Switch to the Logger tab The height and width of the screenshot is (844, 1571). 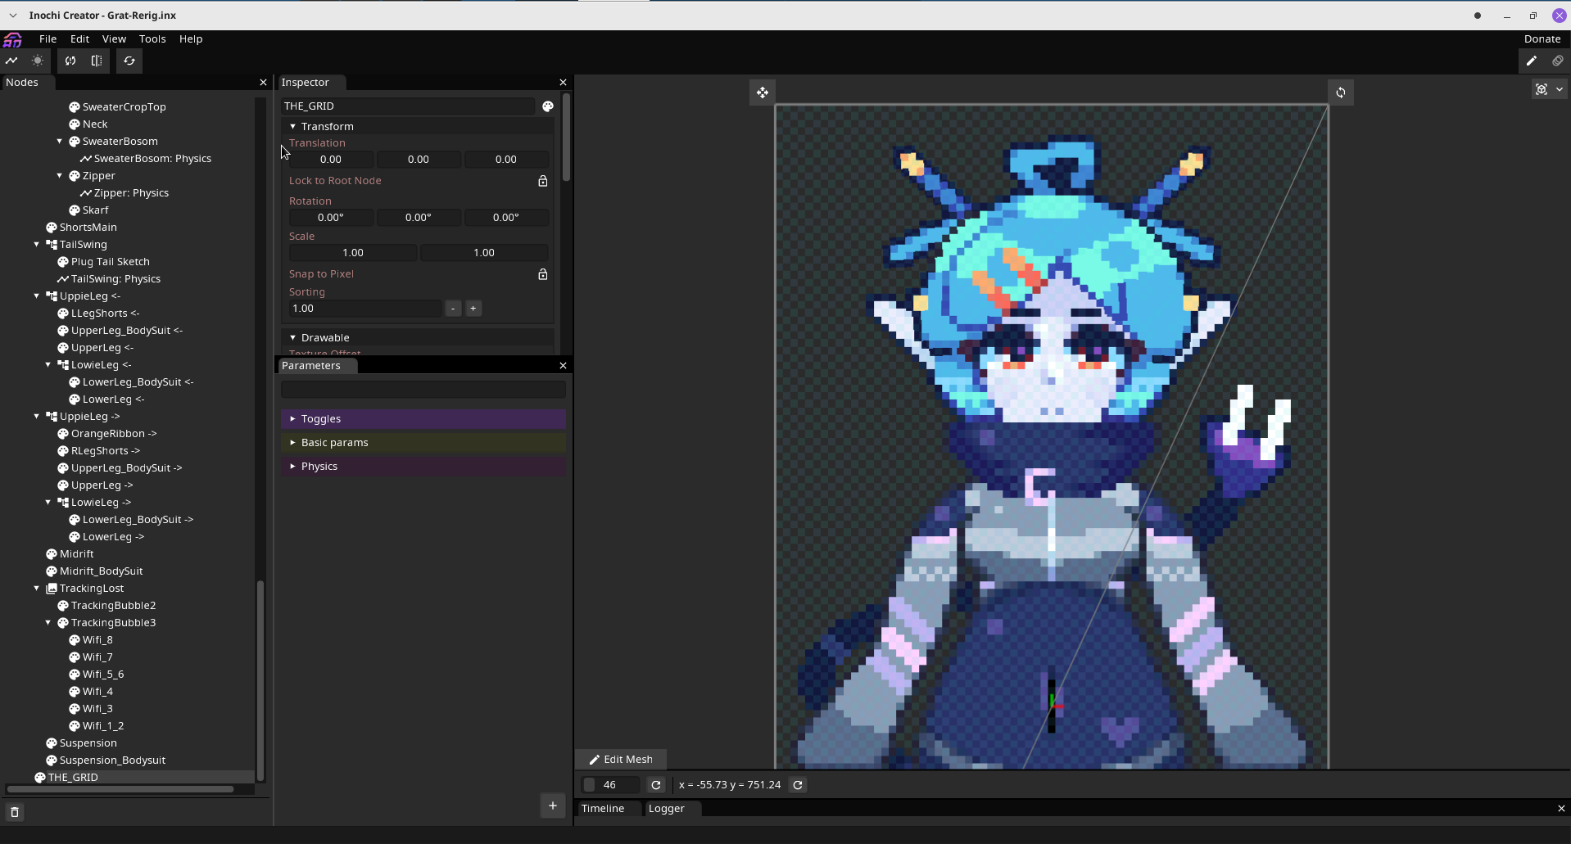(x=667, y=809)
